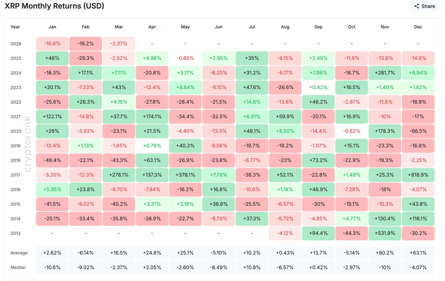Click the empty April 2026 dash cell
This screenshot has width=445, height=281.
click(x=152, y=43)
